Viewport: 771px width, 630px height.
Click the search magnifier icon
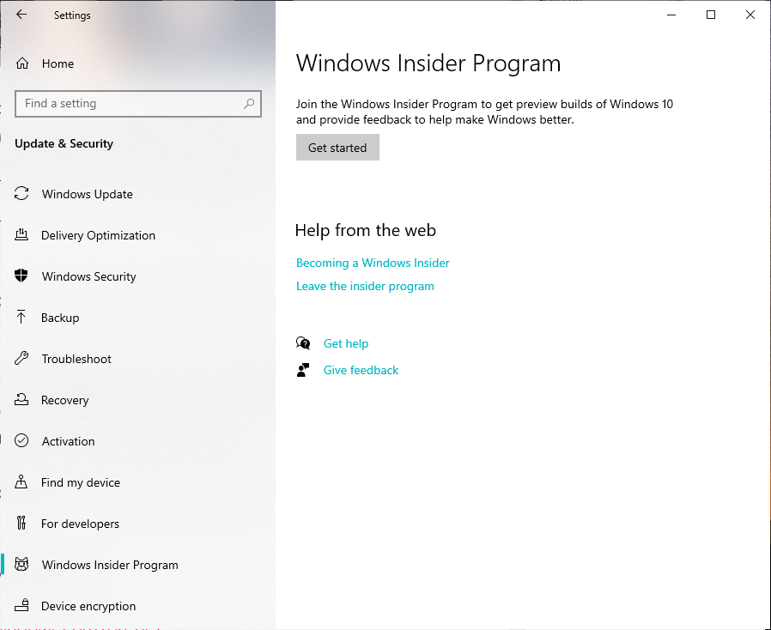coord(249,104)
